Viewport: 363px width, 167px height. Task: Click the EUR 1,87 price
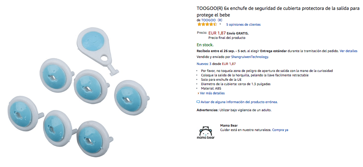click(217, 33)
